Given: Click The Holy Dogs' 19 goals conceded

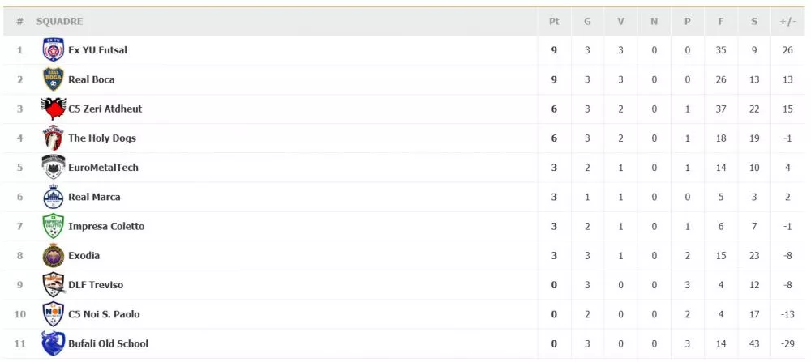Looking at the screenshot, I should point(754,138).
